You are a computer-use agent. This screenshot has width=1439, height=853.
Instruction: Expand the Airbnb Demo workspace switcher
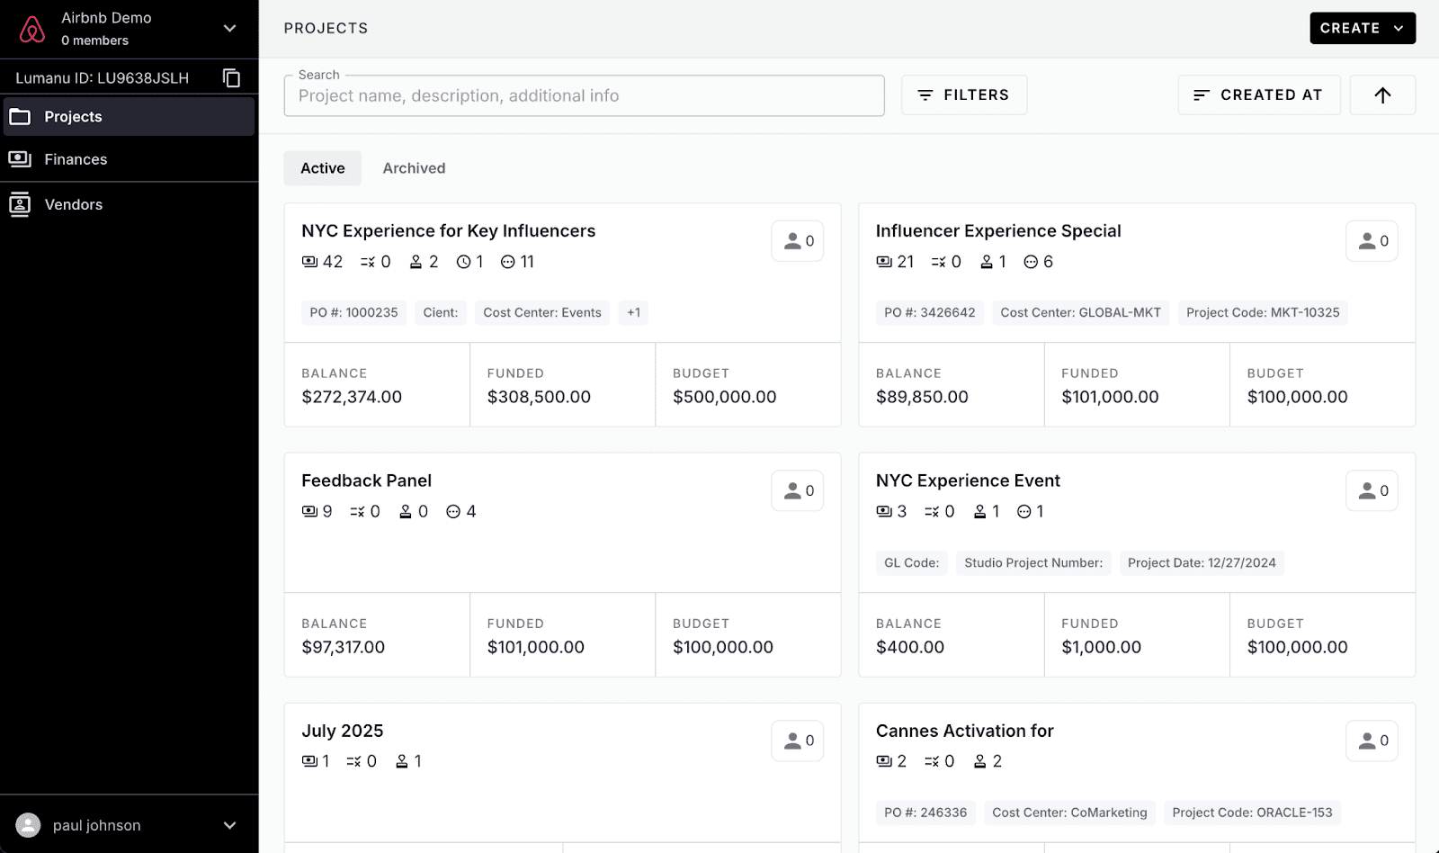[229, 27]
